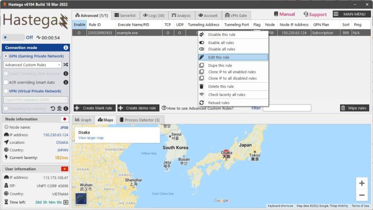Choose Disable this rule
Image resolution: width=373 pixels, height=210 pixels.
(233, 35)
